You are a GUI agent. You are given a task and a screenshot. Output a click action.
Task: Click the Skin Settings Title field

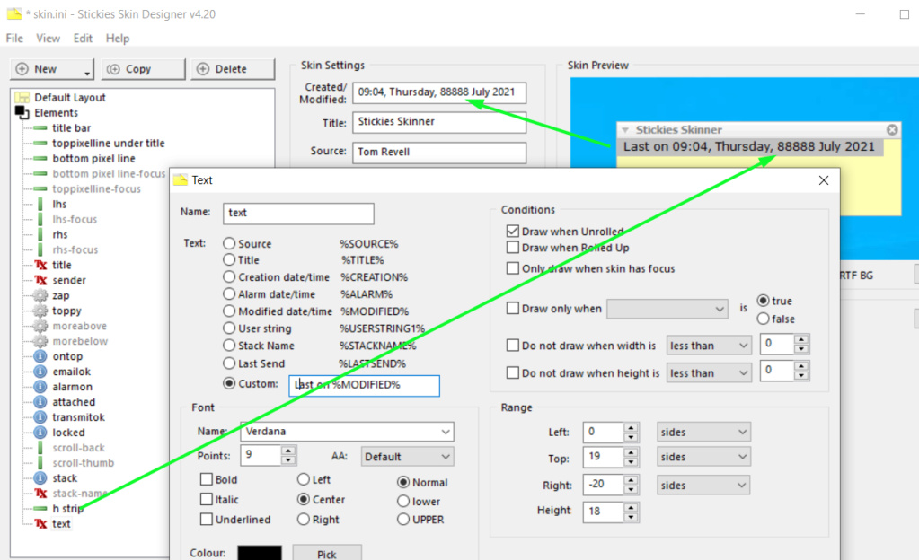439,122
